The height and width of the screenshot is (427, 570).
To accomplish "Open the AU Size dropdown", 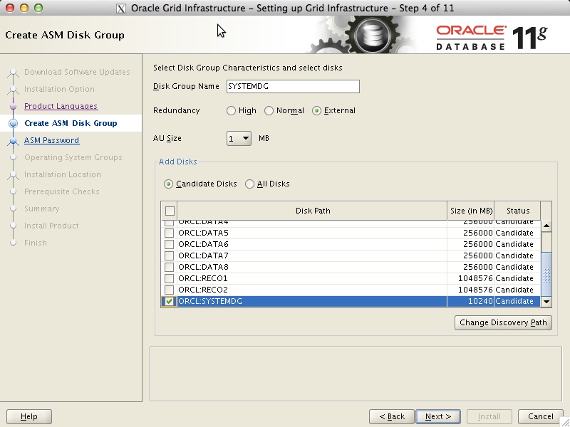I will pos(239,138).
